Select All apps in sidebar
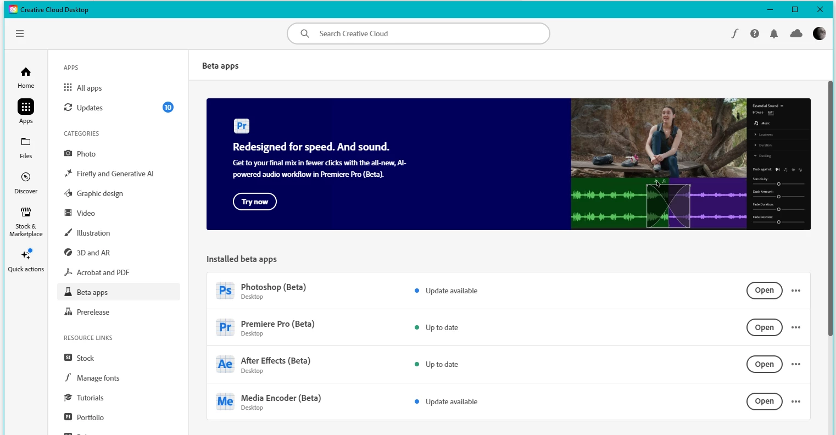 point(119,88)
